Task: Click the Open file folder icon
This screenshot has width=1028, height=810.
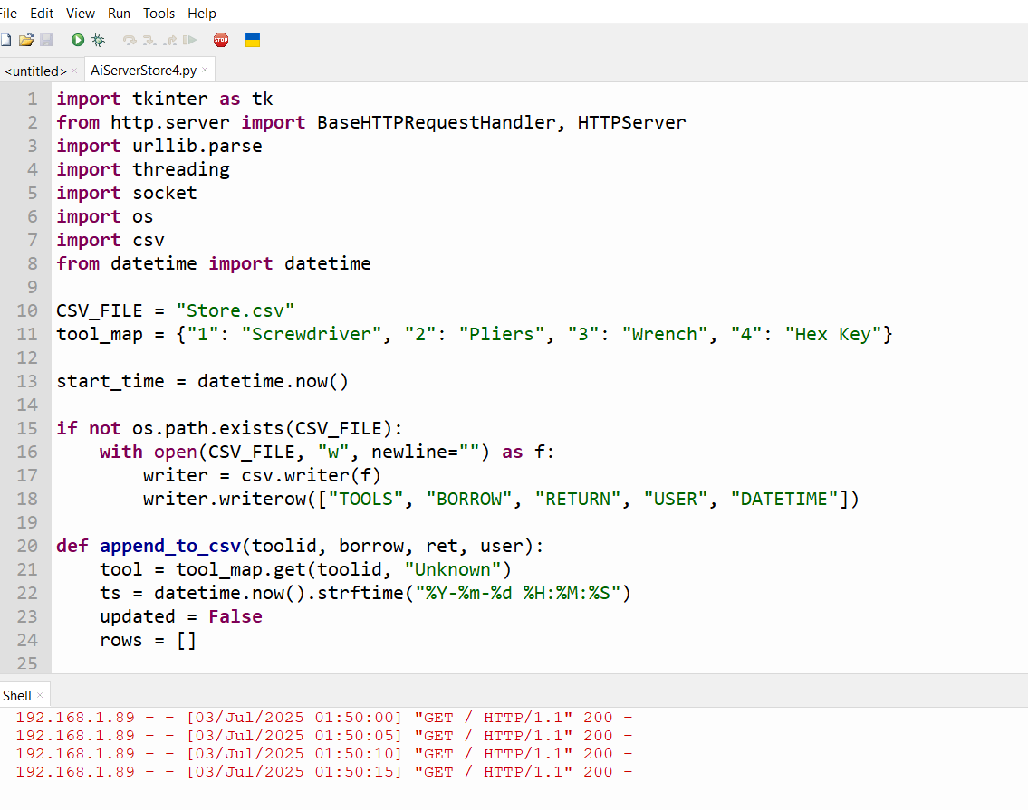Action: click(25, 40)
